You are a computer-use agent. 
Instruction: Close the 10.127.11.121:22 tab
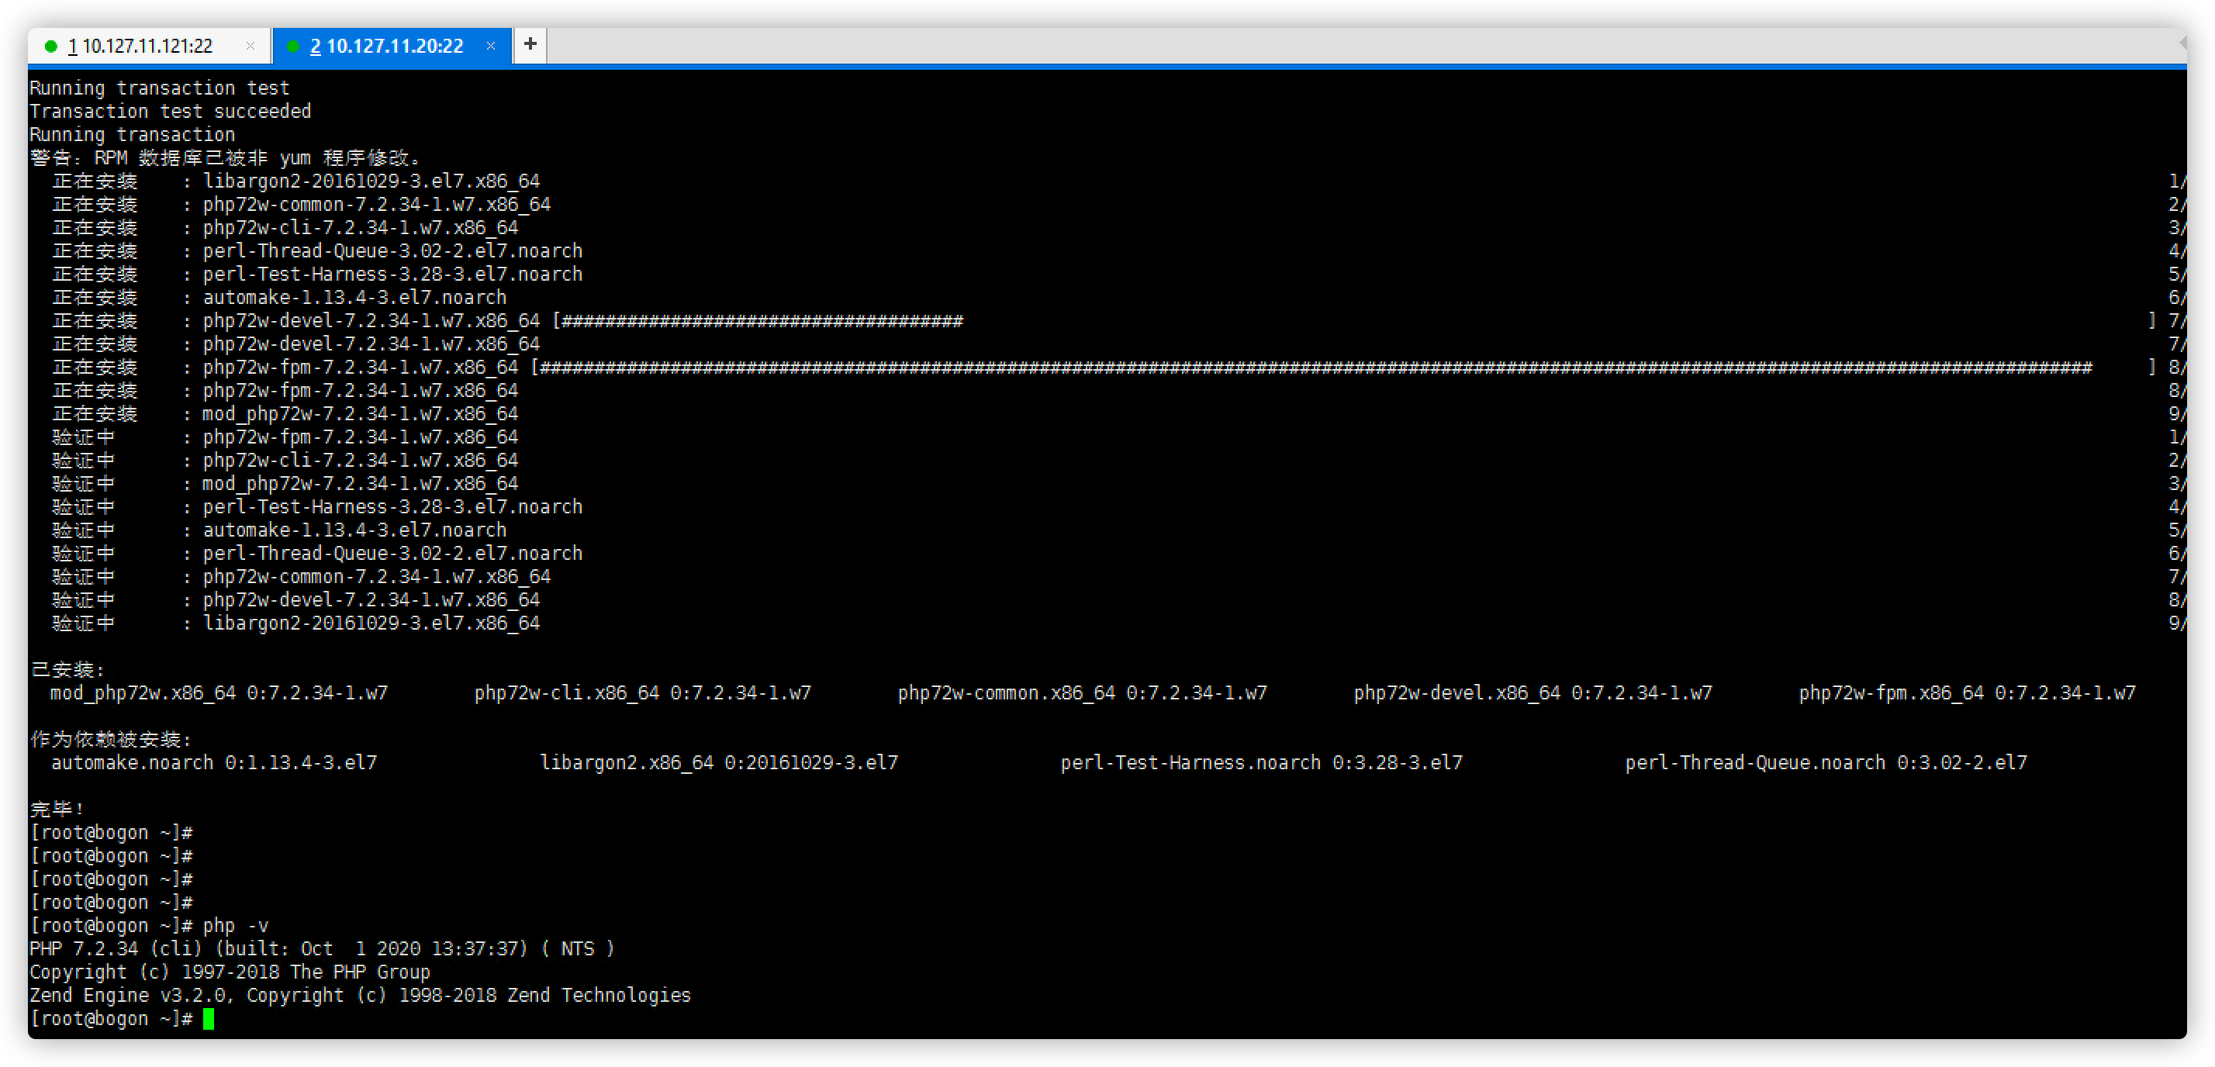pyautogui.click(x=251, y=46)
